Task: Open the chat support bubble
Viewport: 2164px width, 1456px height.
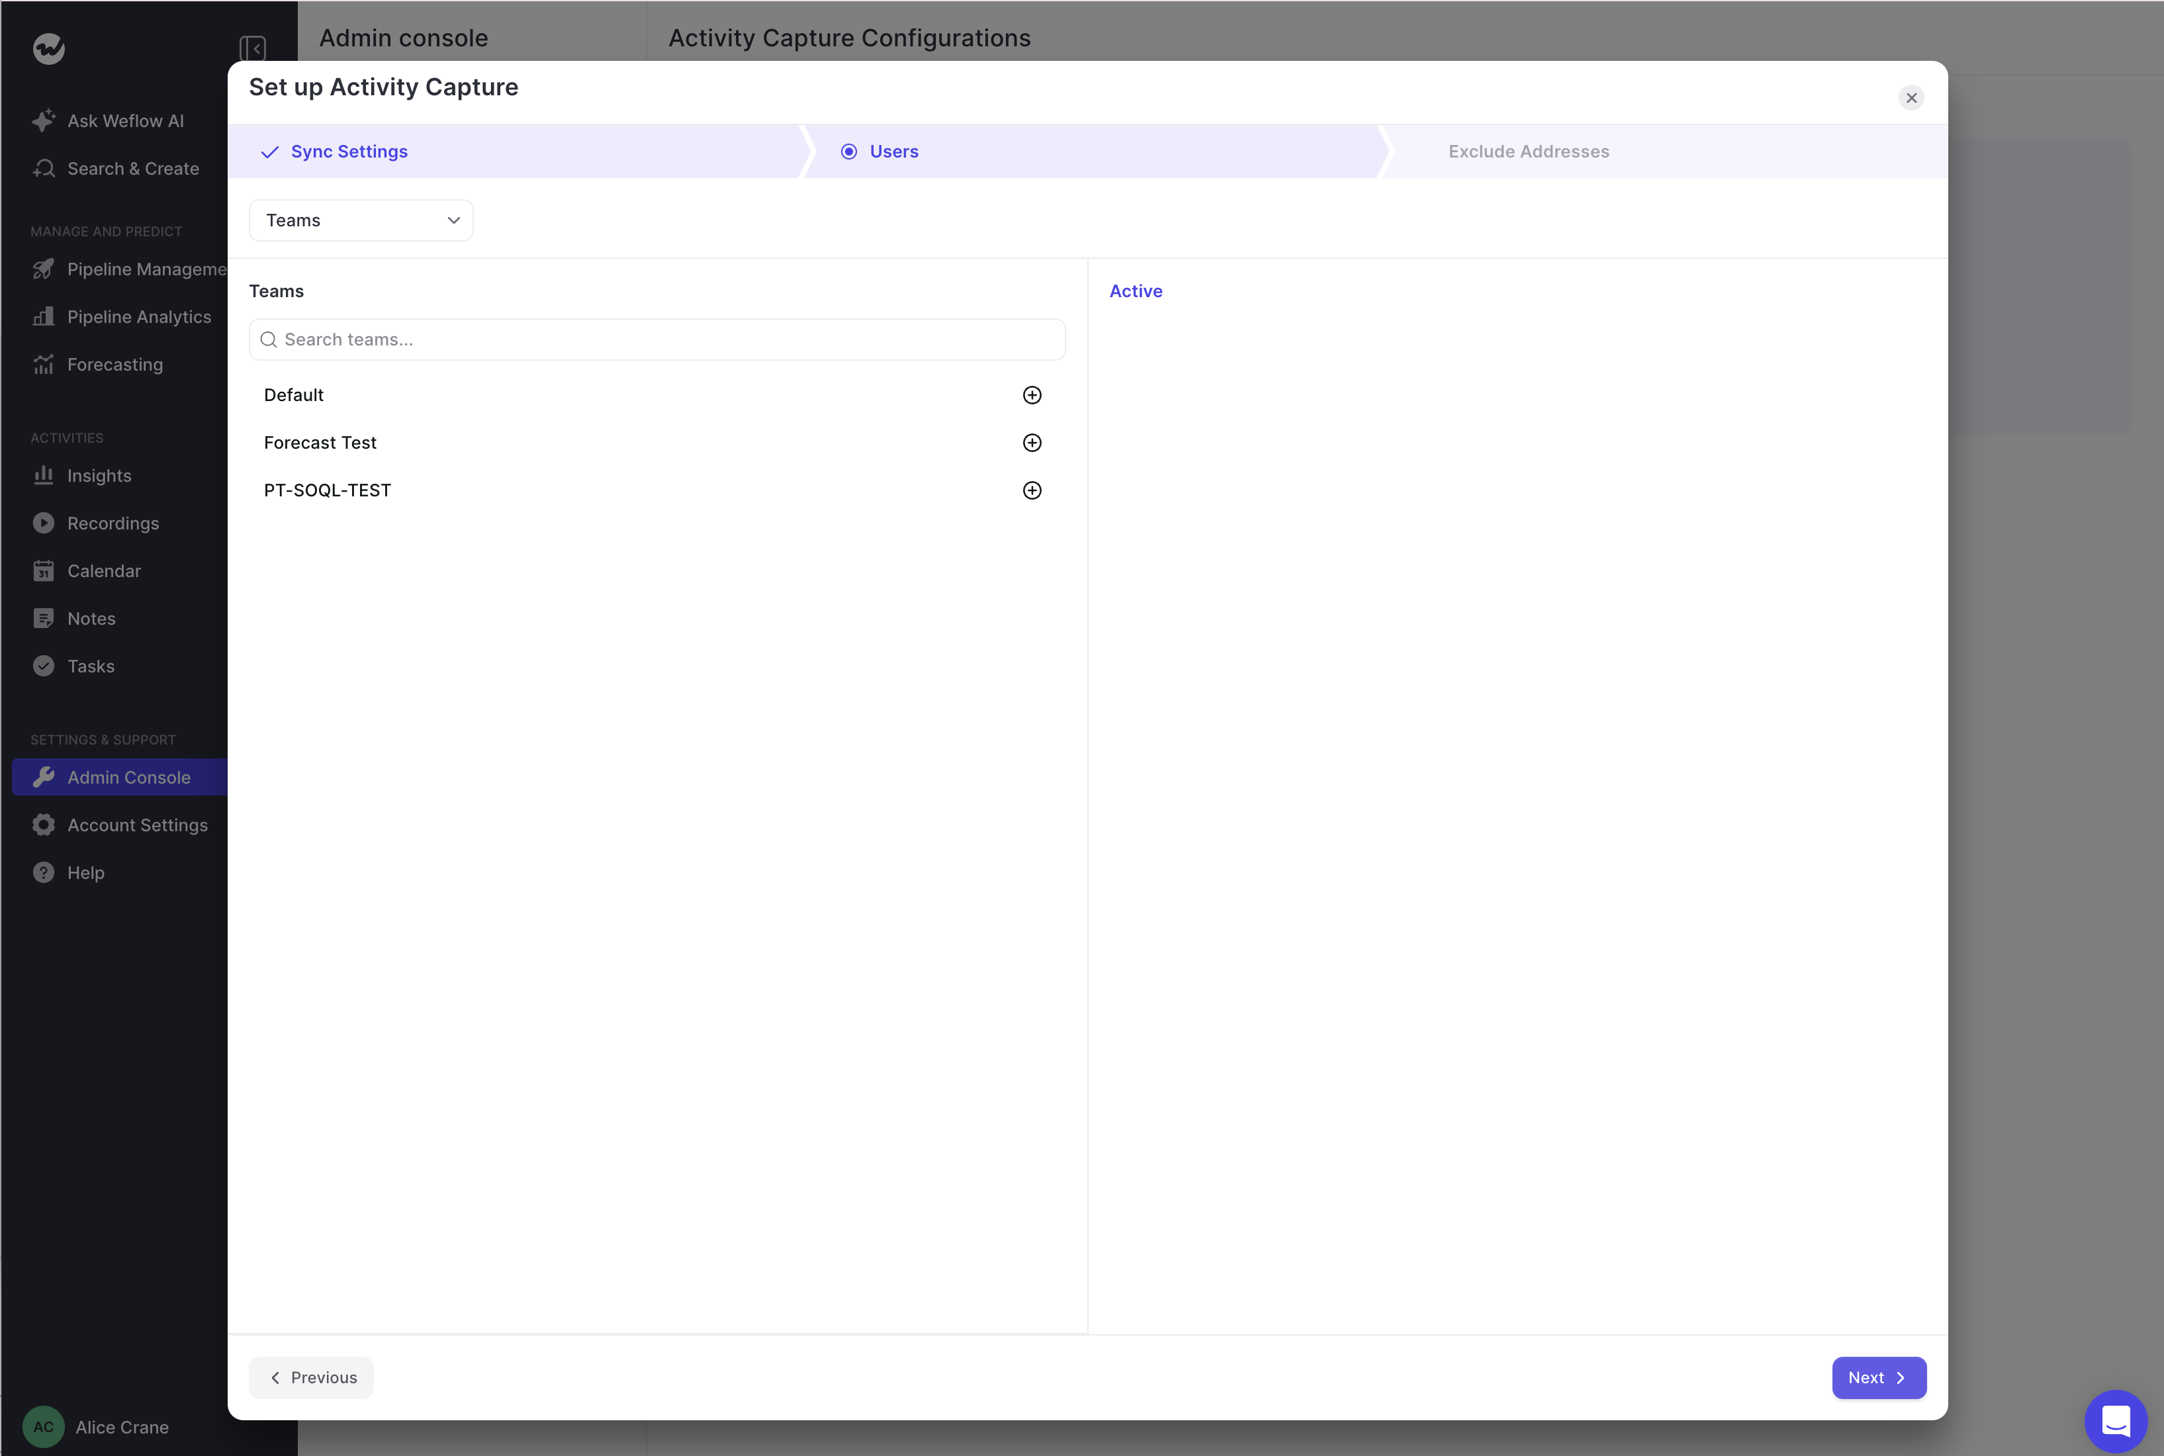Action: click(x=2115, y=1421)
